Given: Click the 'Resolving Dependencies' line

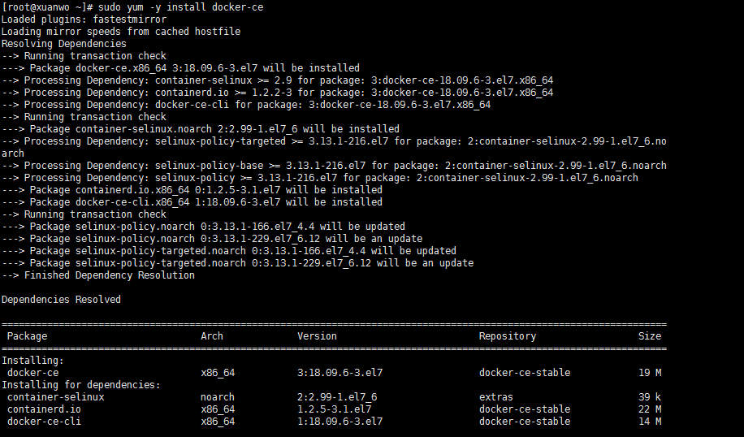Looking at the screenshot, I should 64,44.
